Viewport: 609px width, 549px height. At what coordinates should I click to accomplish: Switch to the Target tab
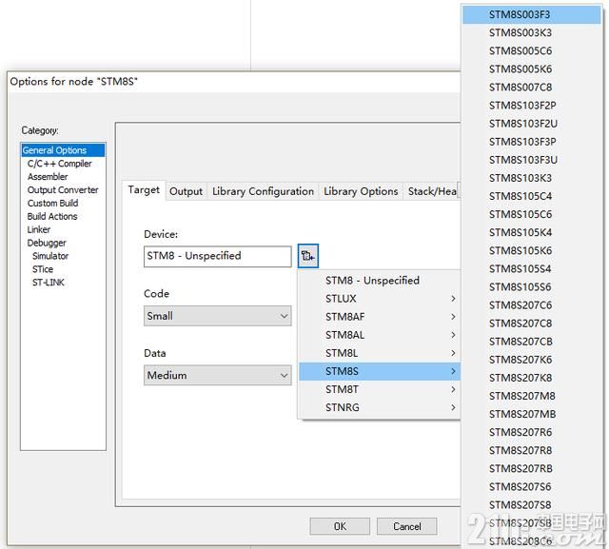tap(144, 190)
